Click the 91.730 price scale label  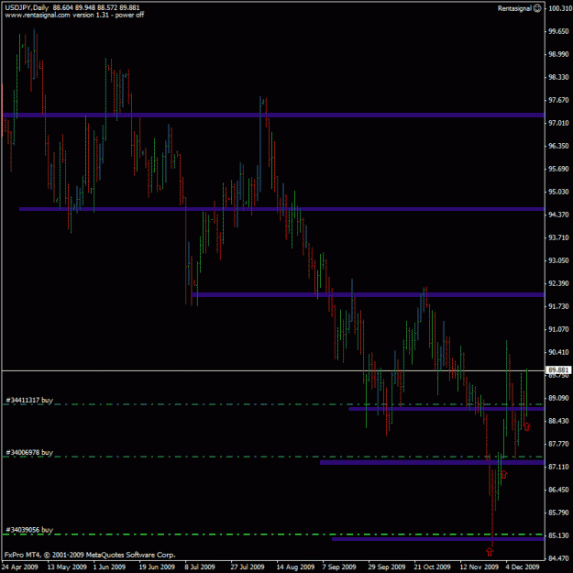click(x=559, y=306)
